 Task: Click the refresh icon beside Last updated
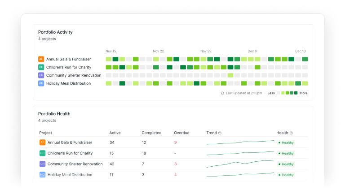tap(222, 93)
